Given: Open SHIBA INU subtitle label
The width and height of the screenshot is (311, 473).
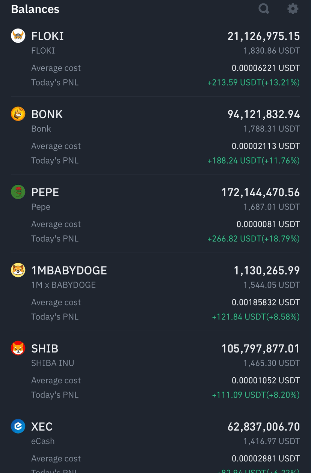Looking at the screenshot, I should click(x=53, y=363).
